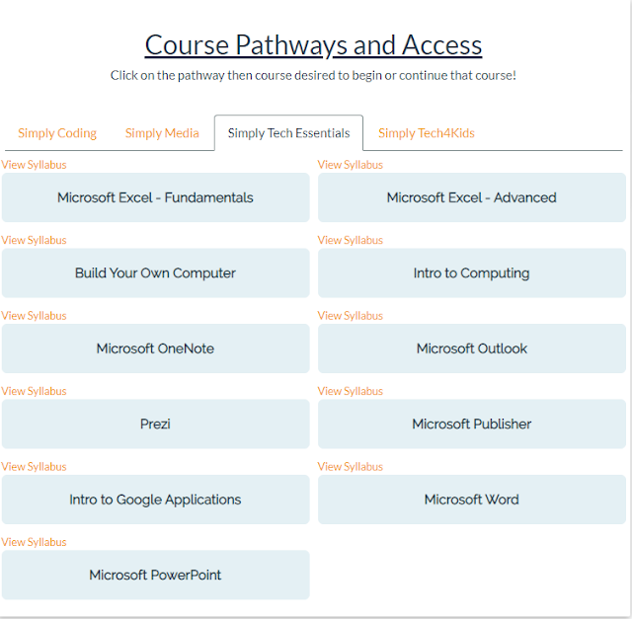The height and width of the screenshot is (619, 632).
Task: View Syllabus above Build Your Own Computer
Action: 34,240
